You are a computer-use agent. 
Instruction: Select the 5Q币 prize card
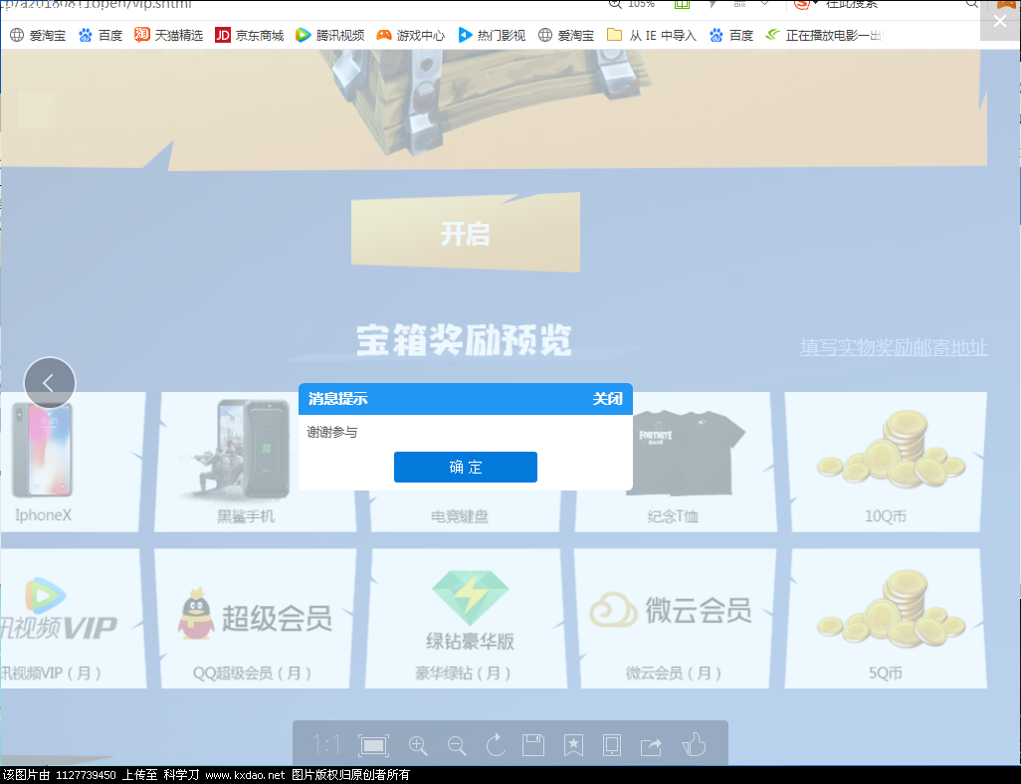[x=886, y=619]
